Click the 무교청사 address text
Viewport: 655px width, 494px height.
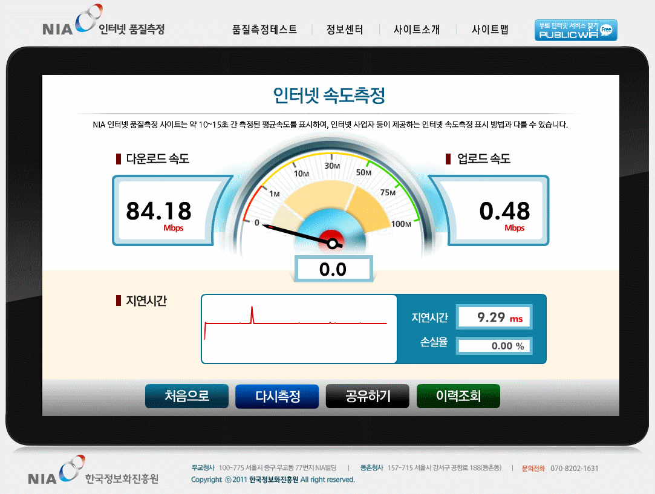(x=264, y=467)
